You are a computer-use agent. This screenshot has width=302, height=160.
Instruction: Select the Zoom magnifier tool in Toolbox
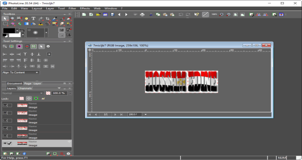[x=12, y=19]
